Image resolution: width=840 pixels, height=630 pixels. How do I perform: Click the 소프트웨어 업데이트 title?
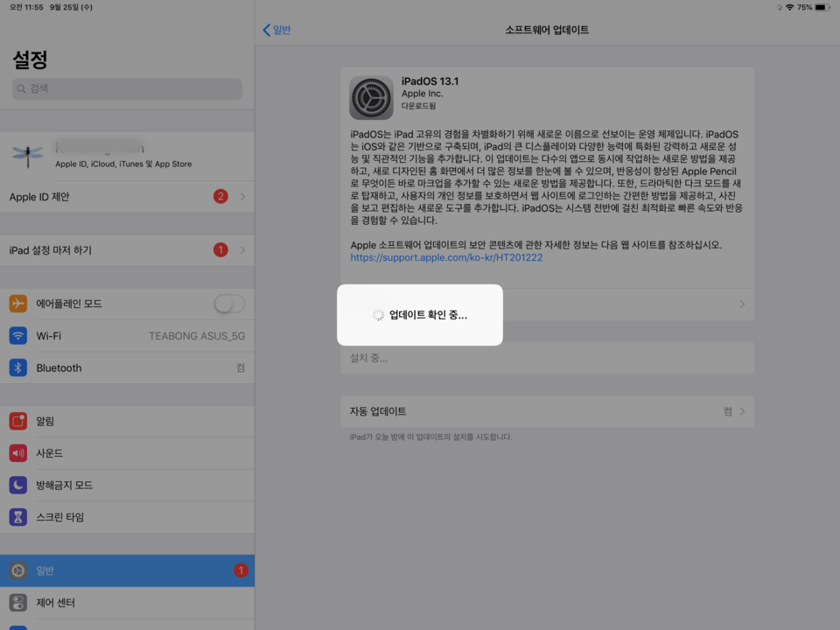(547, 30)
